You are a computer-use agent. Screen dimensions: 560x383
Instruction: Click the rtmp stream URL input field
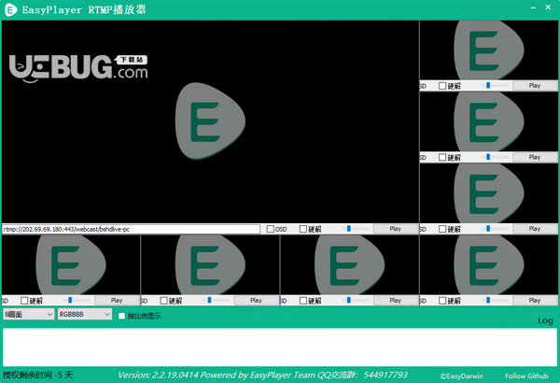pos(131,229)
